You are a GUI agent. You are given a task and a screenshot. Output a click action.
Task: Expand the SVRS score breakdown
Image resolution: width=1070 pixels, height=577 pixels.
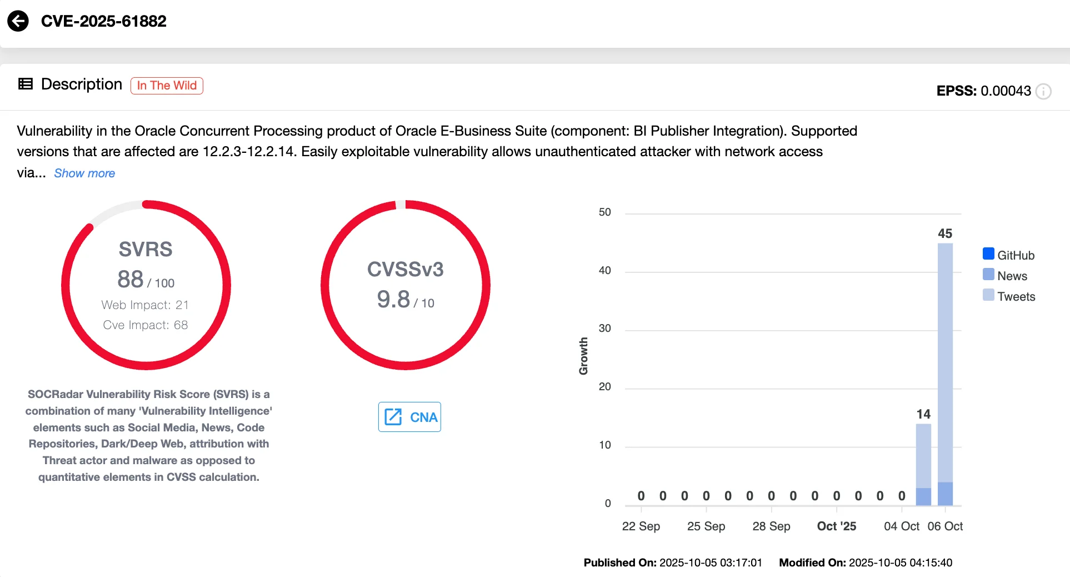(146, 279)
